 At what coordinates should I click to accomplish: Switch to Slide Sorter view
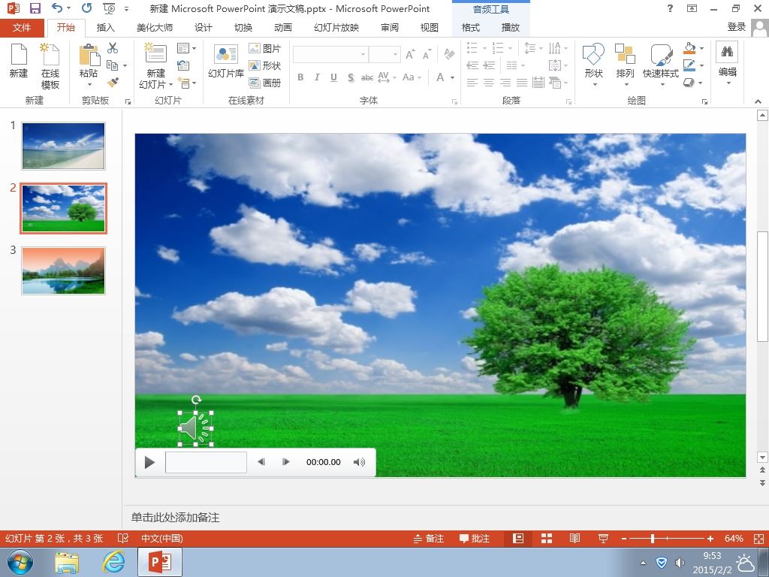547,538
